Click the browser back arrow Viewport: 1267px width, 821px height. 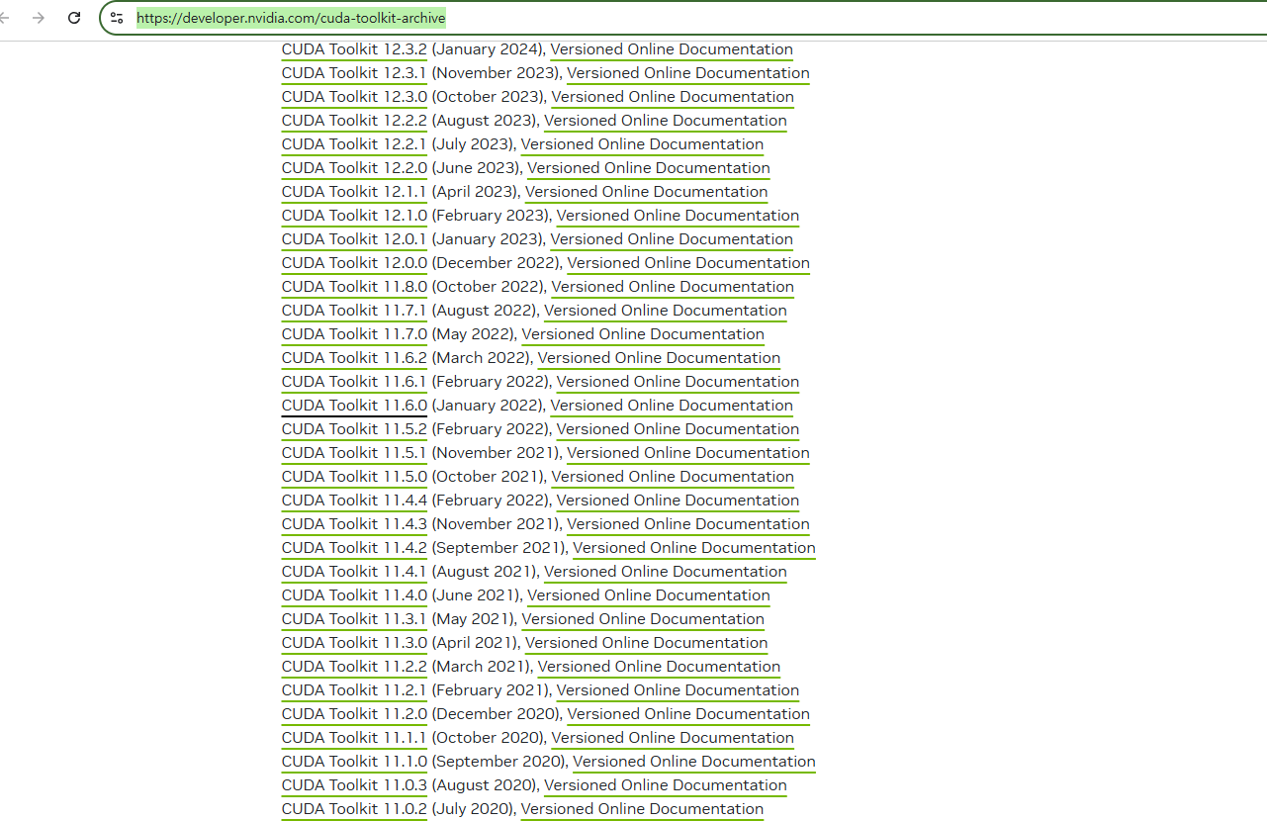point(4,18)
